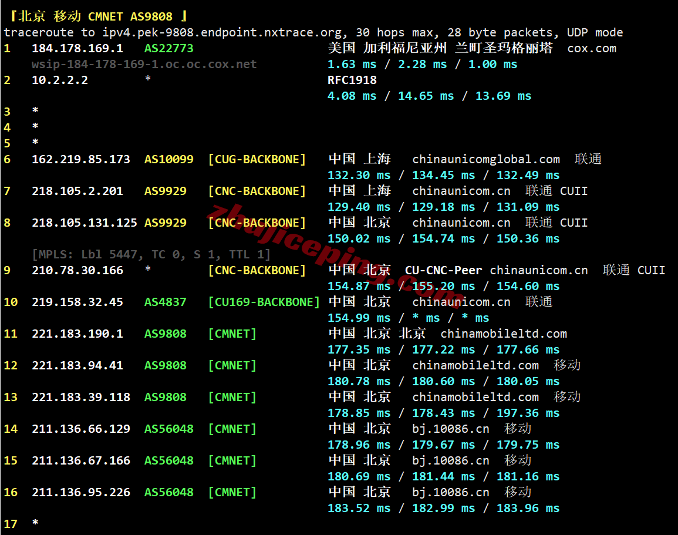Screen dimensions: 678x535
Task: Click IP 211.136.95.226
Action: click(81, 492)
